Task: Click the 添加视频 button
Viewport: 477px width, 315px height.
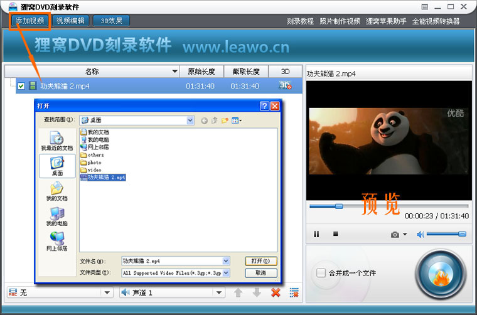Action: [30, 21]
